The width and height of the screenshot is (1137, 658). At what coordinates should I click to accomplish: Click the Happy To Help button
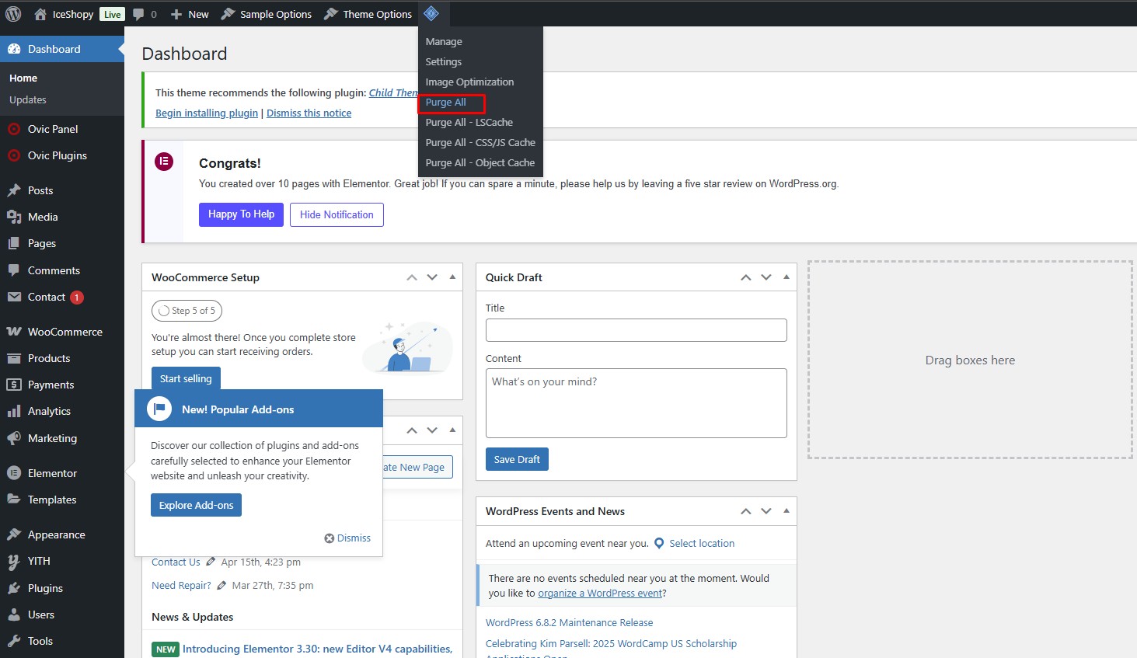click(241, 214)
